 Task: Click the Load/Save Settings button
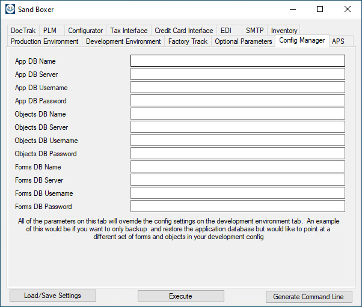(x=52, y=296)
